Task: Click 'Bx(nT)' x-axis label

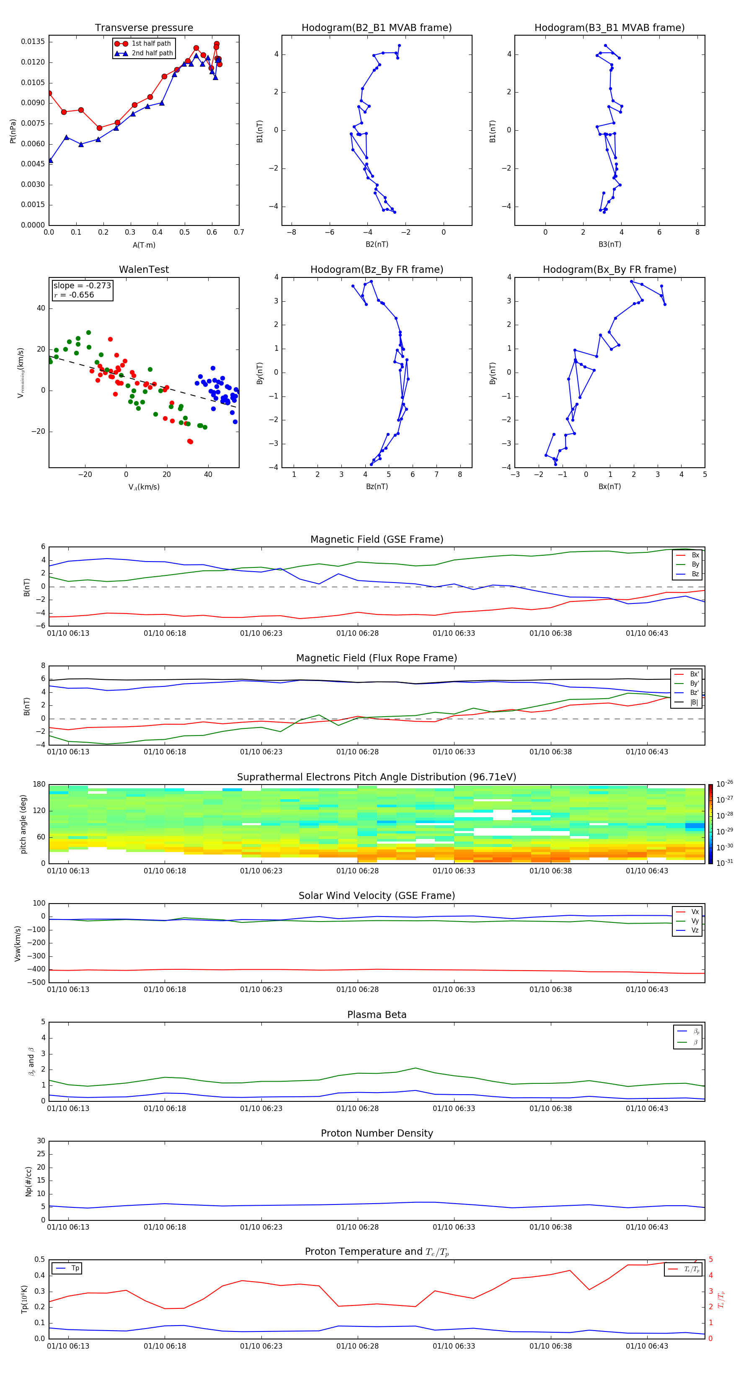Action: pos(609,487)
